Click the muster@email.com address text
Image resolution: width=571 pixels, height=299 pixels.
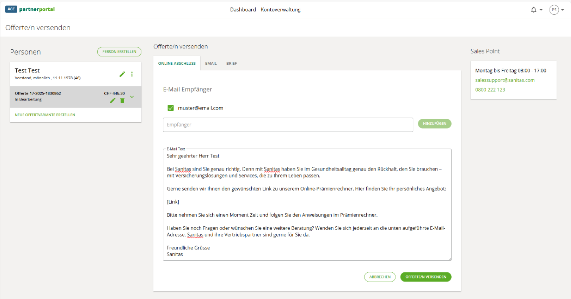(x=200, y=108)
